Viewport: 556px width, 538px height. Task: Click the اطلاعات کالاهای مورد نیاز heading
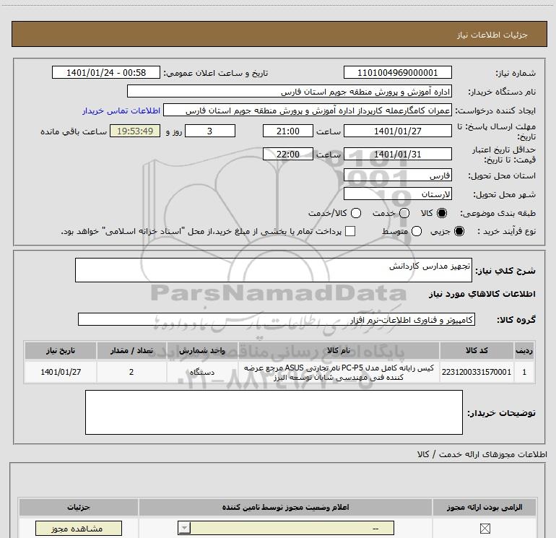(x=482, y=294)
